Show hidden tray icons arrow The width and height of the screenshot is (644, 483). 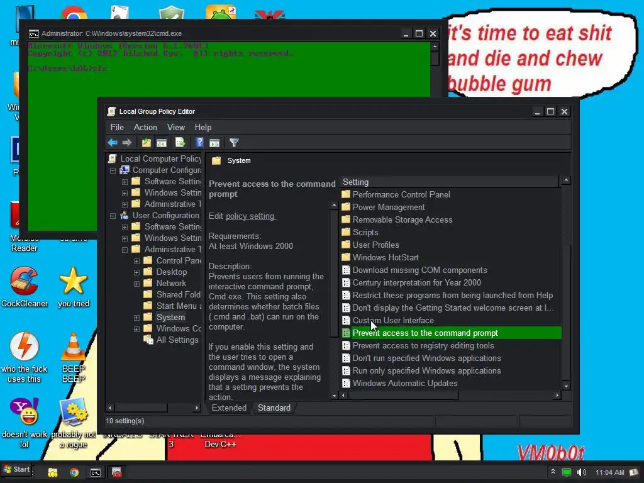coord(553,472)
